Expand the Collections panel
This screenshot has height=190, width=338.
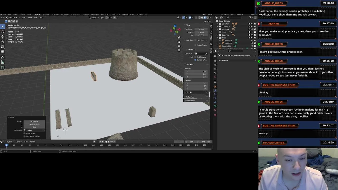190,97
